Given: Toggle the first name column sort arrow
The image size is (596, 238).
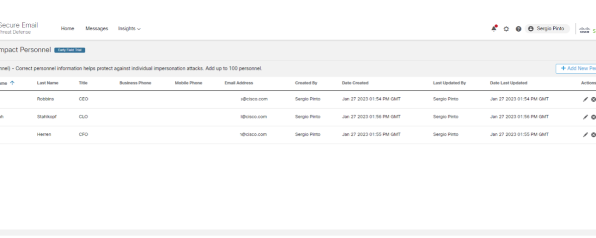Looking at the screenshot, I should (12, 83).
